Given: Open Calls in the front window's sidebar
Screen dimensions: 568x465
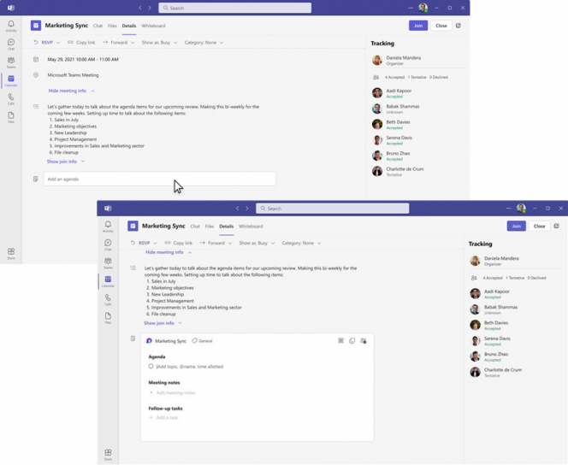Looking at the screenshot, I should pos(108,300).
